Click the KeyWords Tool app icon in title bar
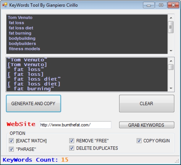The image size is (181, 165). pos(5,5)
